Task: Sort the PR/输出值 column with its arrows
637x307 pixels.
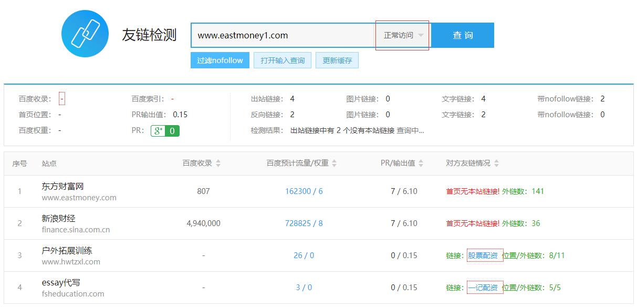Action: pos(420,163)
